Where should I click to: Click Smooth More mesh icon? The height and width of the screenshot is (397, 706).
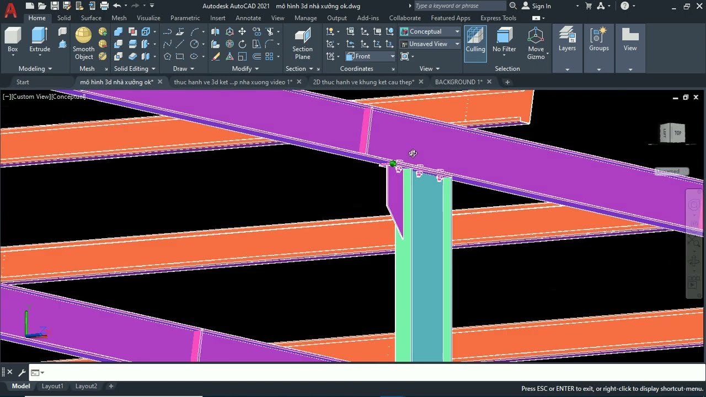pyautogui.click(x=103, y=31)
